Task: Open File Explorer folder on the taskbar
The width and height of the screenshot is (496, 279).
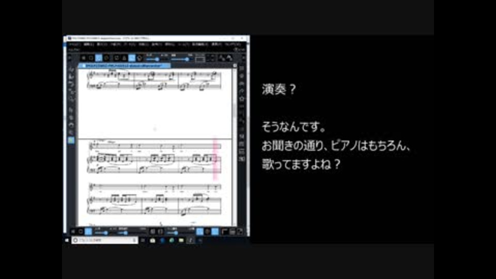Action: [181, 240]
